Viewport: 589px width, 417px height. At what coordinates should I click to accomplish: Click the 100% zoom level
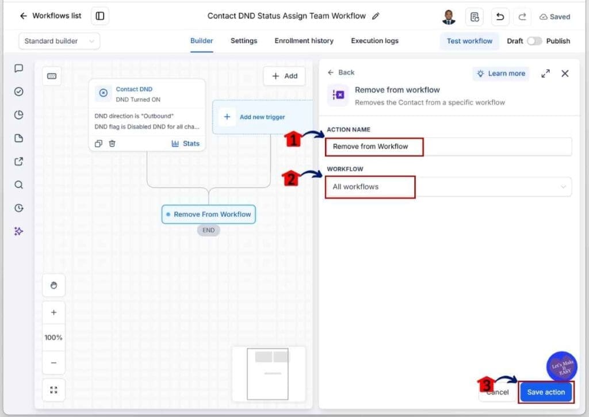pos(53,338)
